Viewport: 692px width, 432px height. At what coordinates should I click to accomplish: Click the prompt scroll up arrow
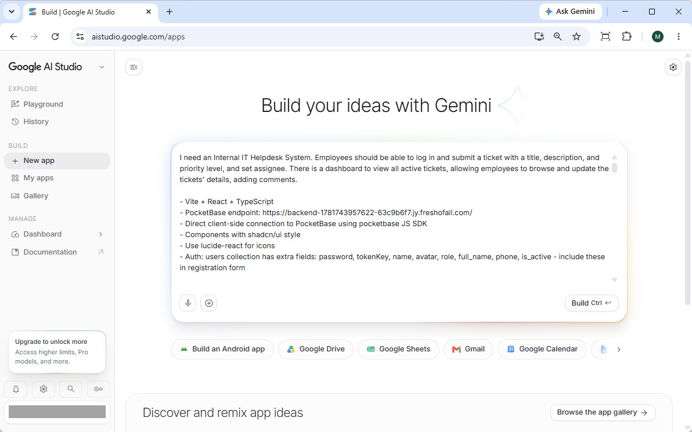[x=614, y=157]
